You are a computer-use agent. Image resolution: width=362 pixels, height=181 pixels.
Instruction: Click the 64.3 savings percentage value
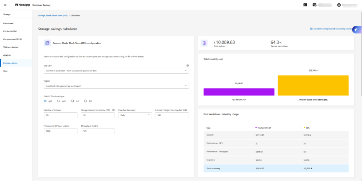(x=276, y=42)
